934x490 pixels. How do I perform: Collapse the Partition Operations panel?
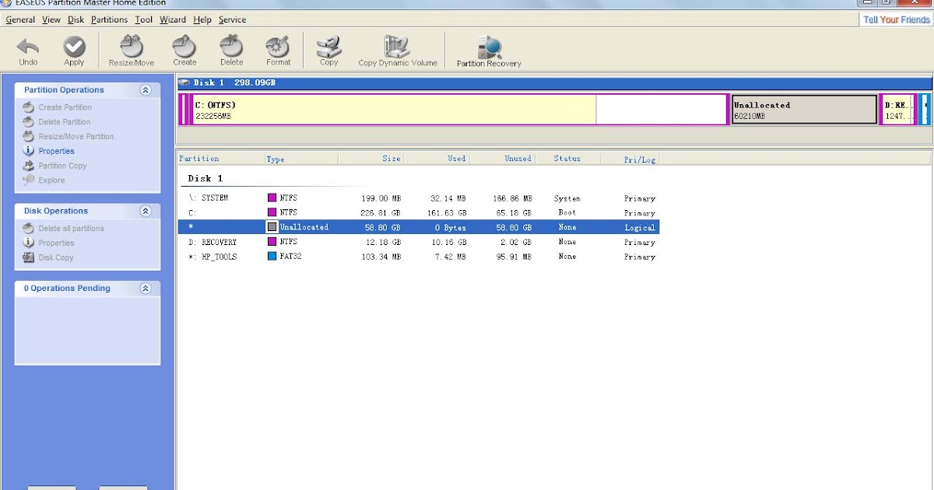click(145, 90)
